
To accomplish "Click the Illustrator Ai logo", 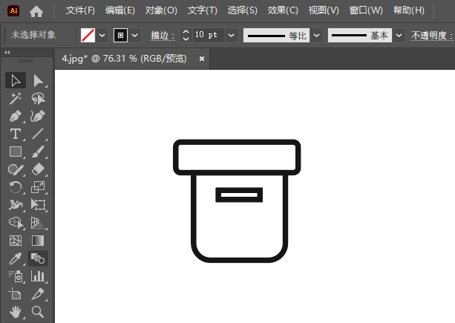I will coord(13,10).
